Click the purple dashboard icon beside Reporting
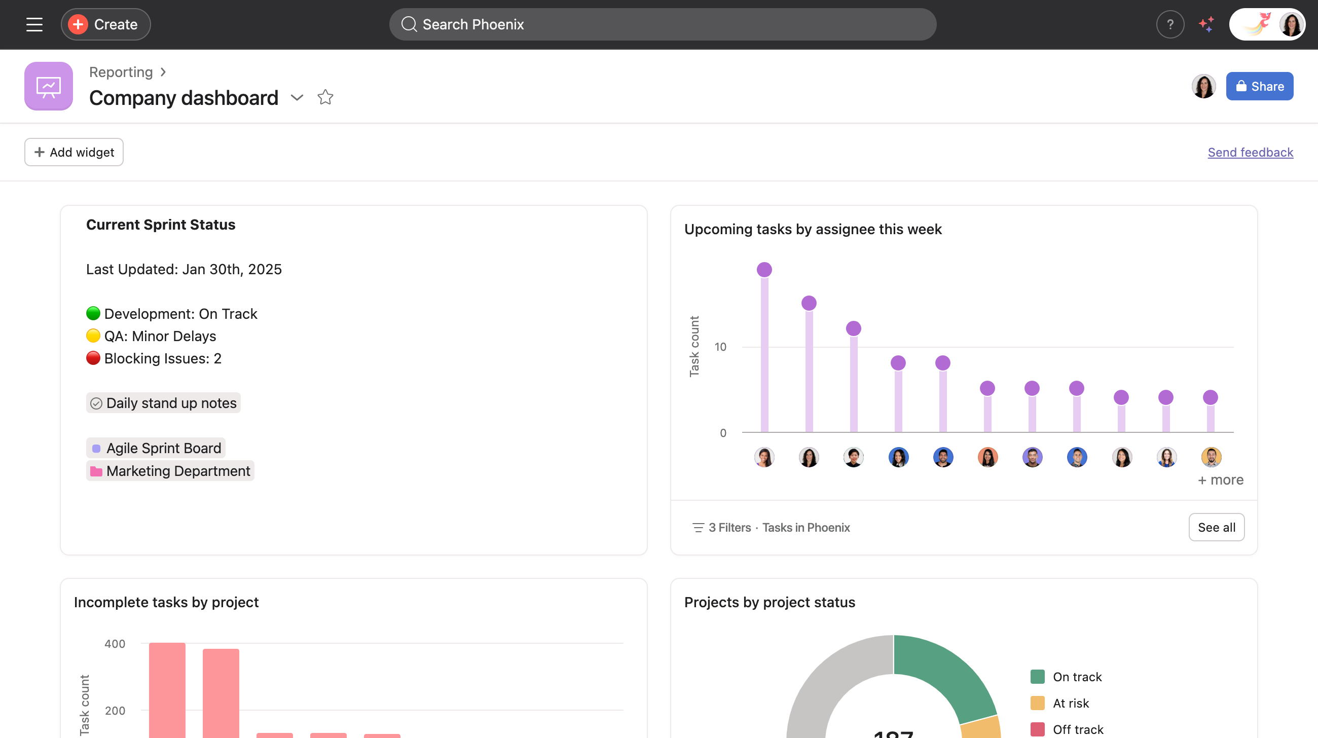The width and height of the screenshot is (1318, 738). (x=49, y=86)
